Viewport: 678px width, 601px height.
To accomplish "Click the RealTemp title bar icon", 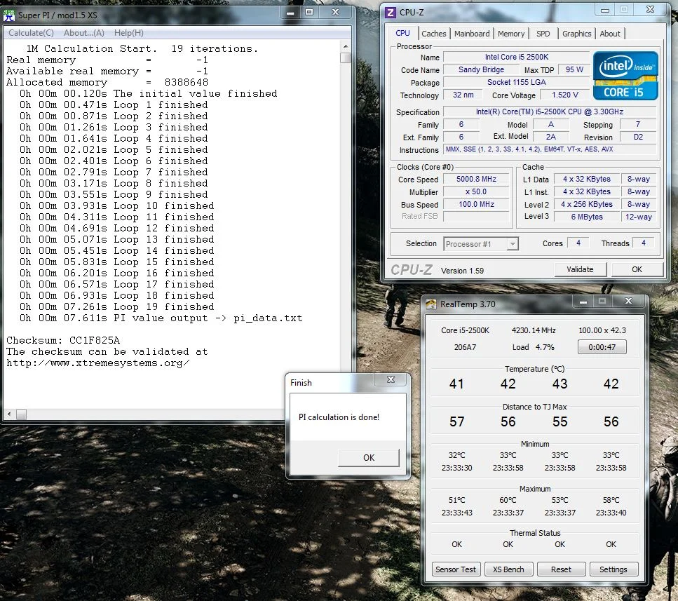I will coord(431,304).
